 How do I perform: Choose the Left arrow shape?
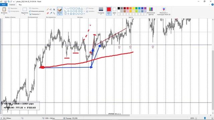pos(79,11)
